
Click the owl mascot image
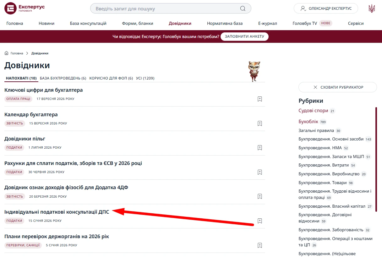254,71
